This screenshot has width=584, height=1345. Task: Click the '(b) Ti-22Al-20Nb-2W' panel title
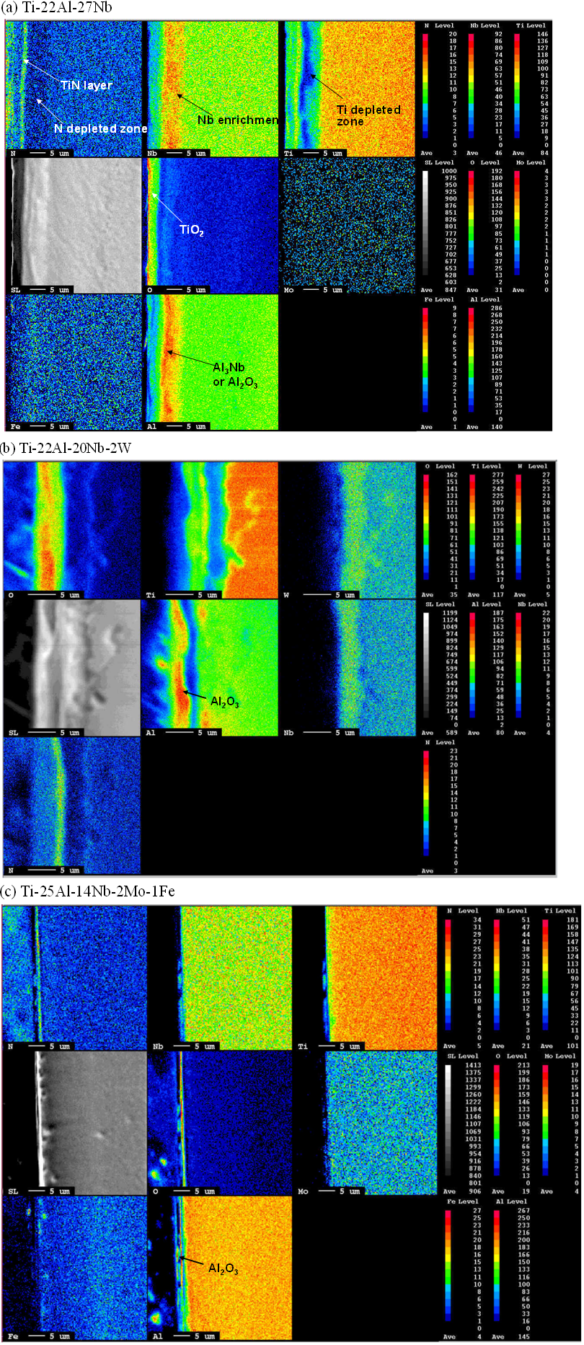pos(66,448)
